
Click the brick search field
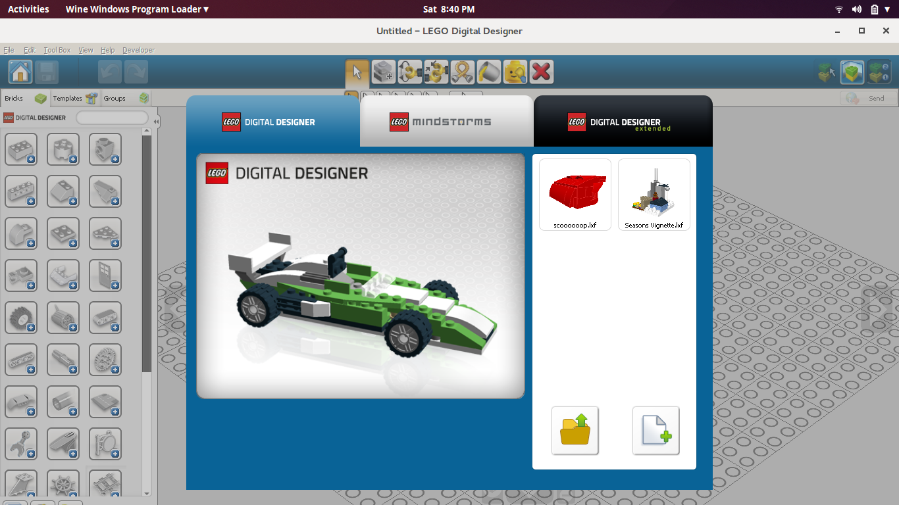pos(112,118)
